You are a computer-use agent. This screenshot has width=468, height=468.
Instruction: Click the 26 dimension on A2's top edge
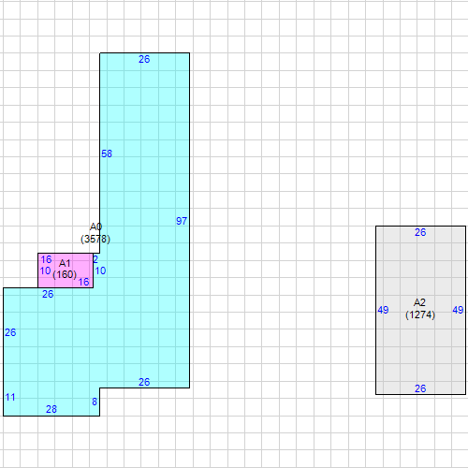pyautogui.click(x=420, y=232)
